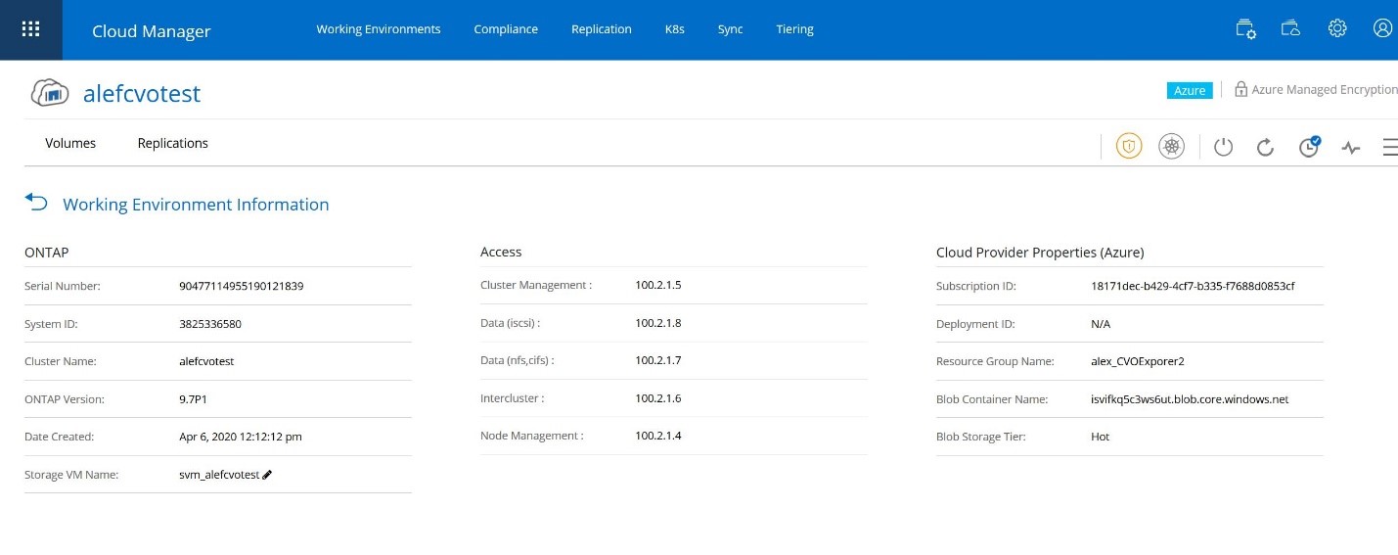This screenshot has height=555, width=1398.
Task: Select Cluster Management IP 100.2.1.5
Action: [x=658, y=285]
